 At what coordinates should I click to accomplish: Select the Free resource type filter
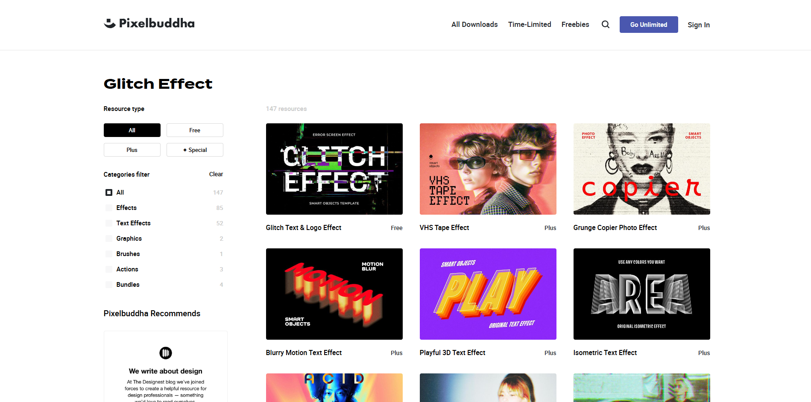195,130
